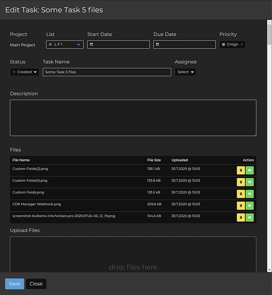Click calendar icon in Due Date field
The image size is (272, 295).
click(158, 45)
